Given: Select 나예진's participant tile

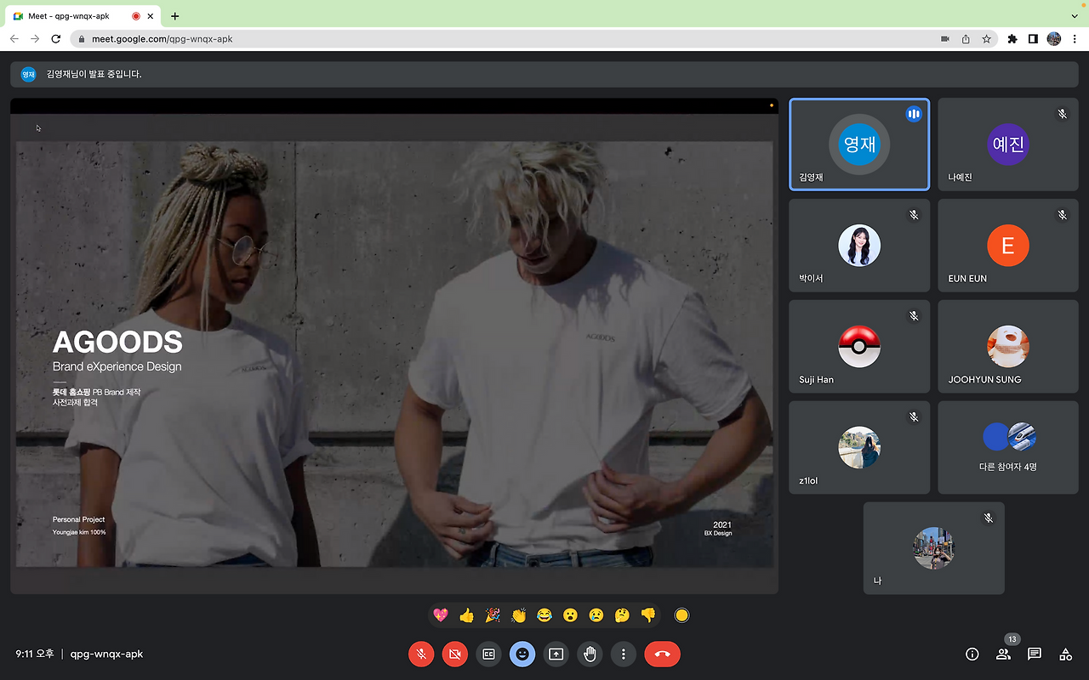Looking at the screenshot, I should tap(1008, 144).
